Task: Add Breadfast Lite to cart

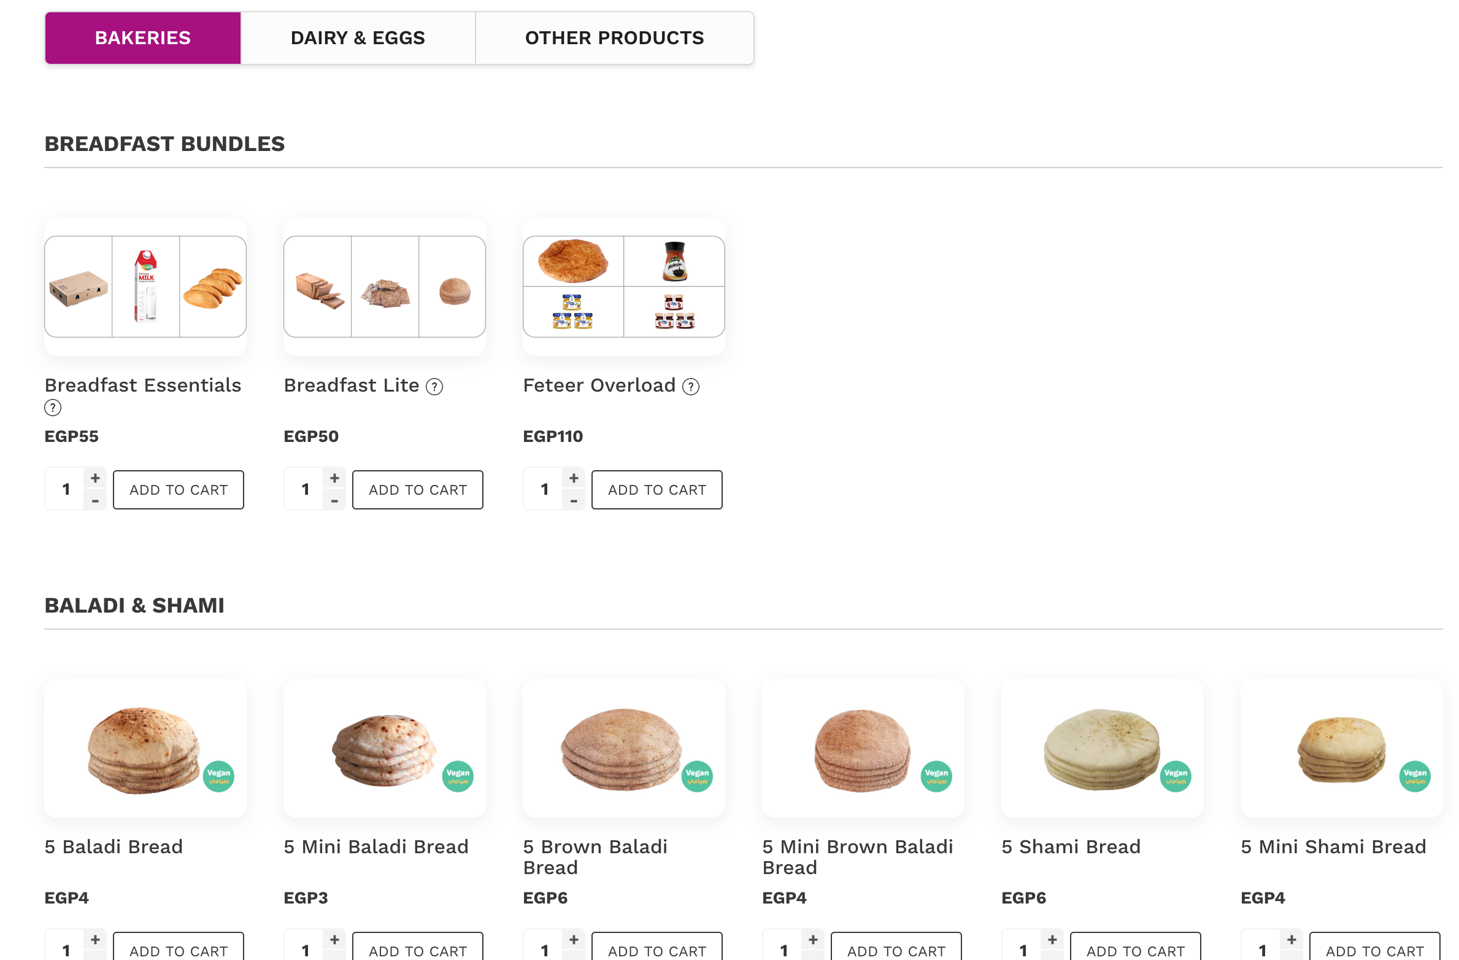Action: coord(418,490)
